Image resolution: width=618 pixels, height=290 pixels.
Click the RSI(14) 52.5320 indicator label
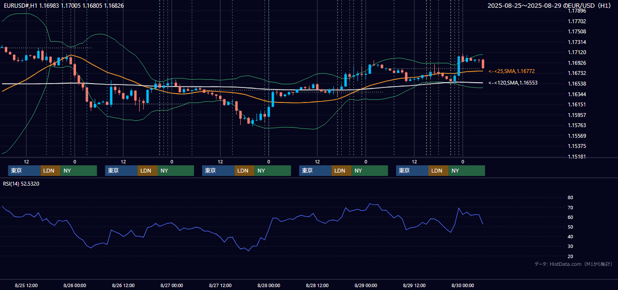click(21, 184)
